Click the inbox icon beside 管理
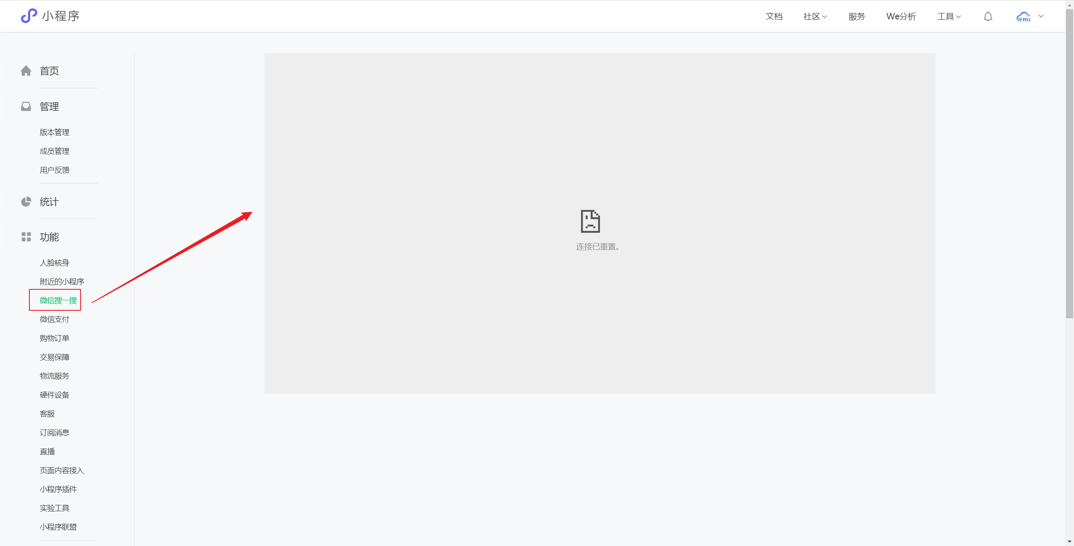1074x546 pixels. click(26, 107)
